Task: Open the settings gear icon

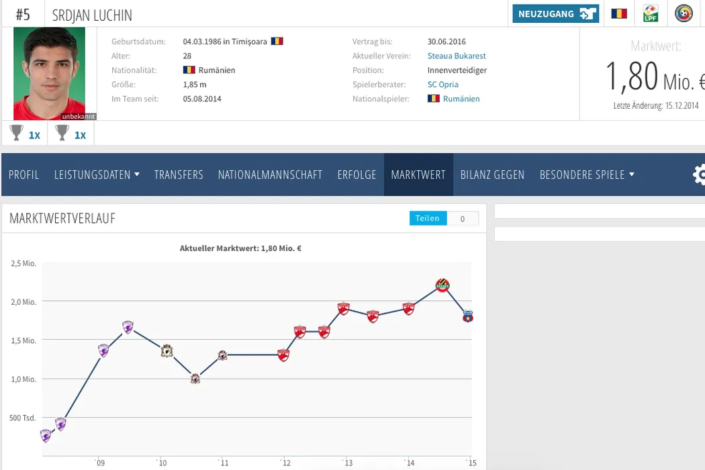Action: [698, 175]
